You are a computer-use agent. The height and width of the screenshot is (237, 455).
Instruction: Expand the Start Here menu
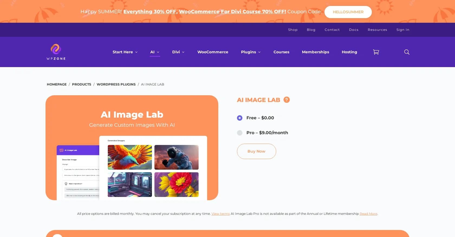[125, 52]
